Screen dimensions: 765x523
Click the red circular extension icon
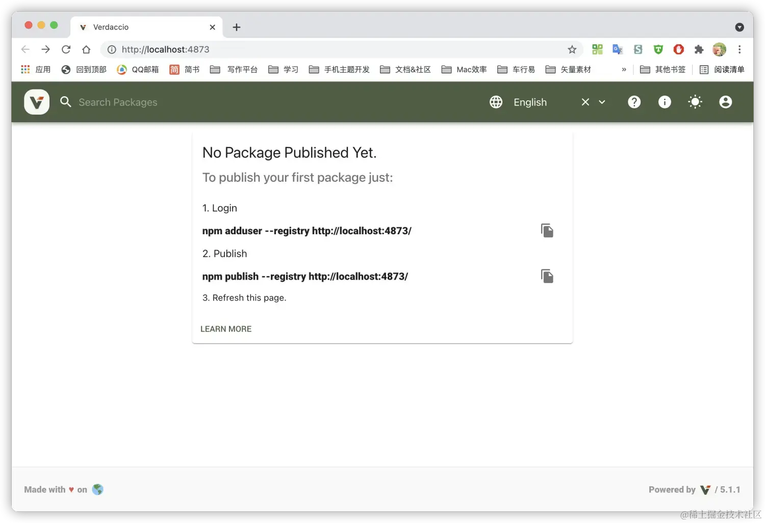pyautogui.click(x=678, y=49)
